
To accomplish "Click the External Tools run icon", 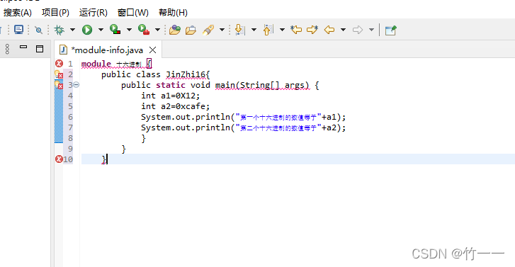I will coord(144,30).
